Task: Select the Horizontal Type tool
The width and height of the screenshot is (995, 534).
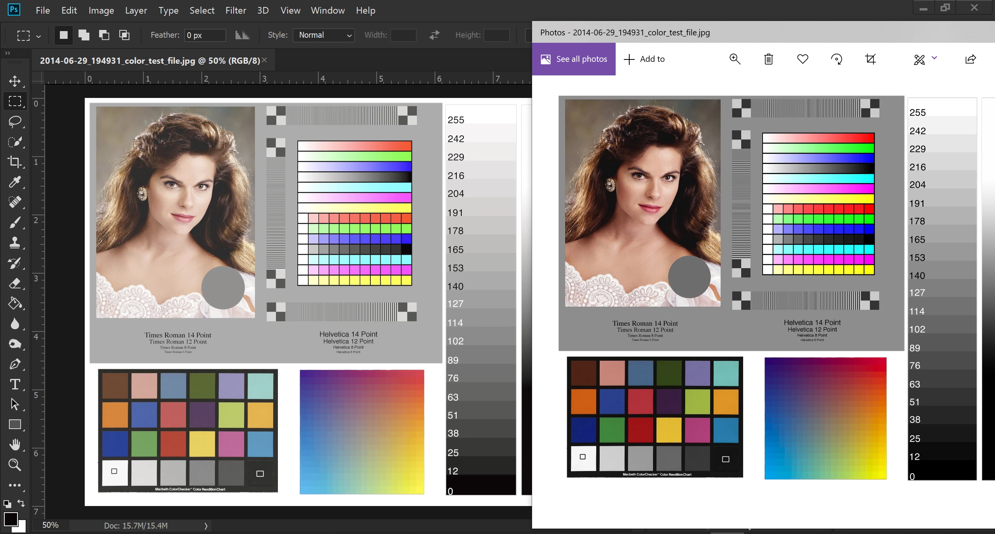Action: 15,384
